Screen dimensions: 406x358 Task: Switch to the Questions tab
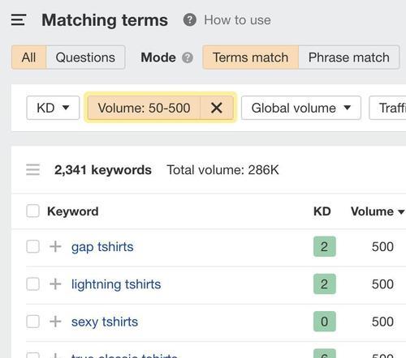click(85, 58)
